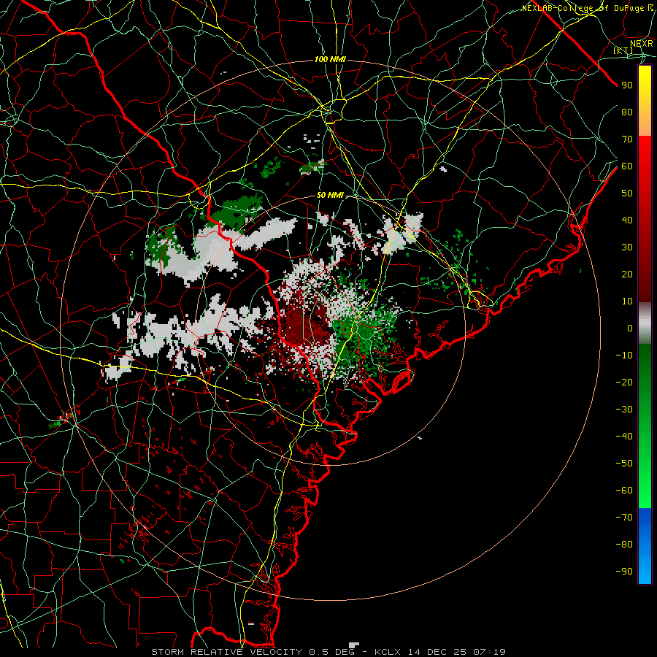Select the 50 knots scale label
This screenshot has width=657, height=657.
[627, 193]
